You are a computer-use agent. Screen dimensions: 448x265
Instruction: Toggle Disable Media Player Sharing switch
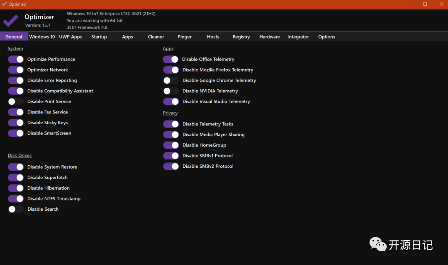click(x=171, y=135)
